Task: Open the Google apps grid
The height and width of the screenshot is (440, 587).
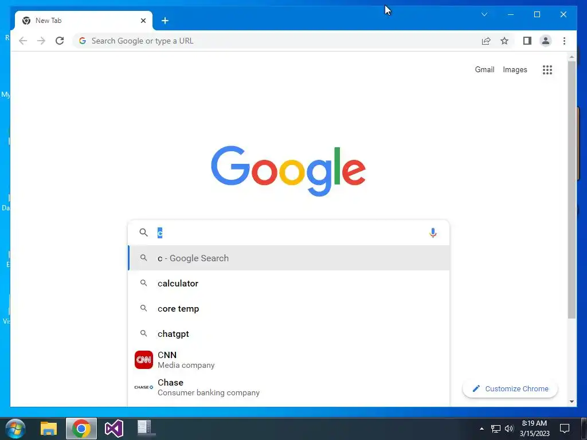Action: coord(547,69)
